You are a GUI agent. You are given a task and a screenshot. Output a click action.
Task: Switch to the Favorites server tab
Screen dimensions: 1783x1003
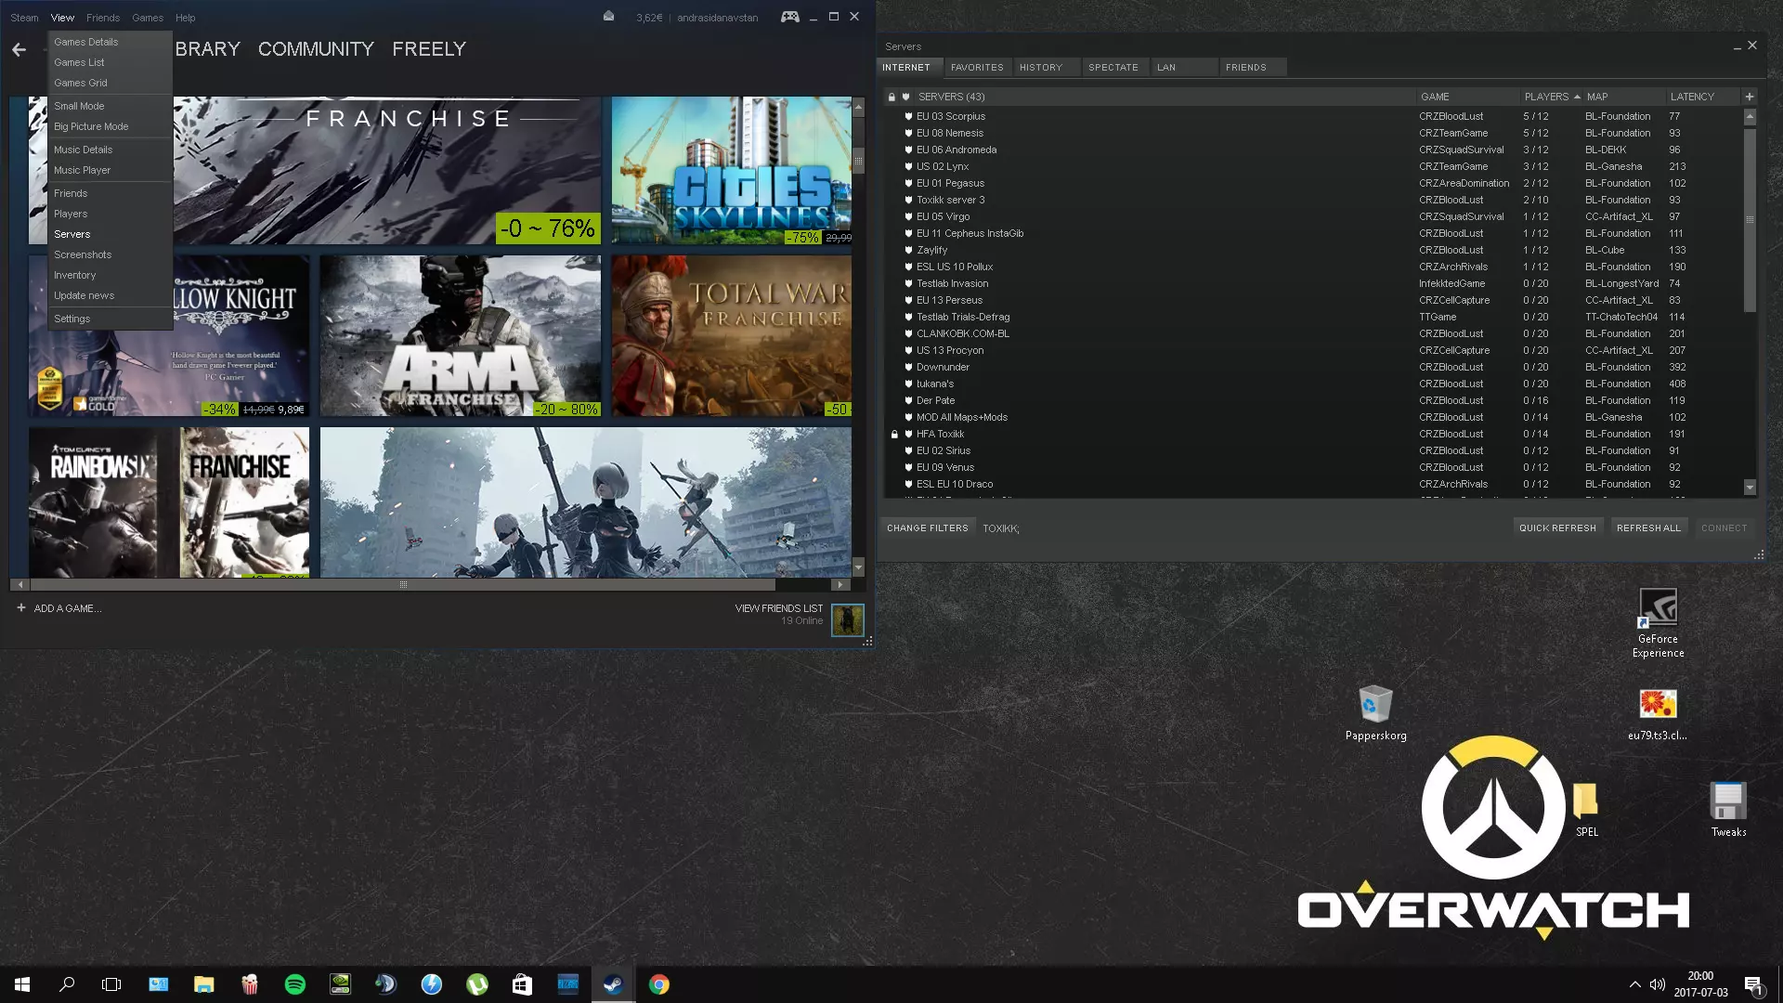977,67
